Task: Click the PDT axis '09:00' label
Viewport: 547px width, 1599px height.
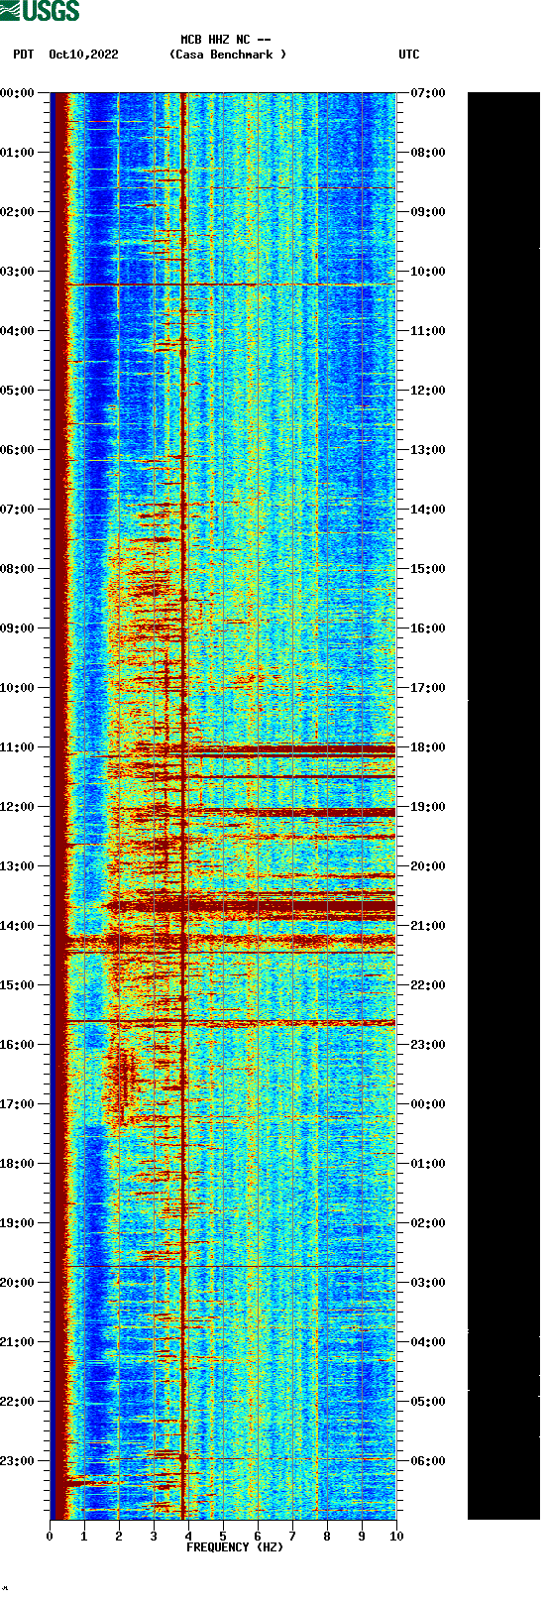Action: [x=17, y=628]
